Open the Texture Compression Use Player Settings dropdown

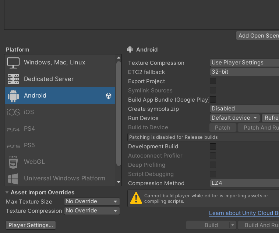pos(244,63)
